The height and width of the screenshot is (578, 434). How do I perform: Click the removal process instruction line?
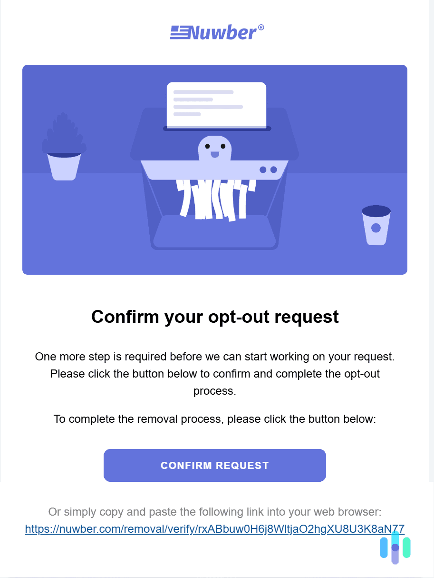(x=215, y=419)
